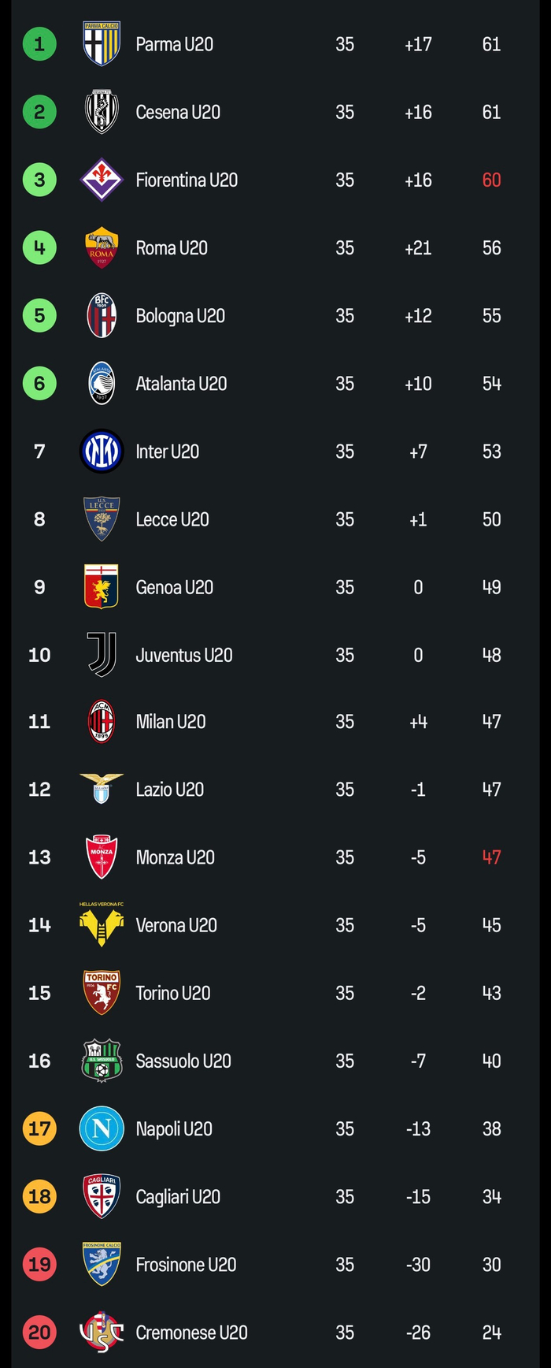Viewport: 551px width, 1368px height.
Task: Click the green position 1 badge
Action: 39,44
